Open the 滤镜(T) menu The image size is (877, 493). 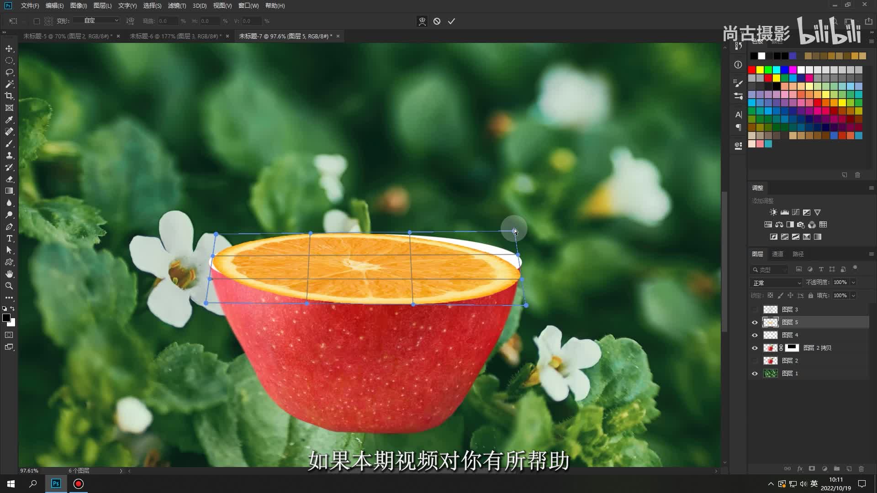177,6
